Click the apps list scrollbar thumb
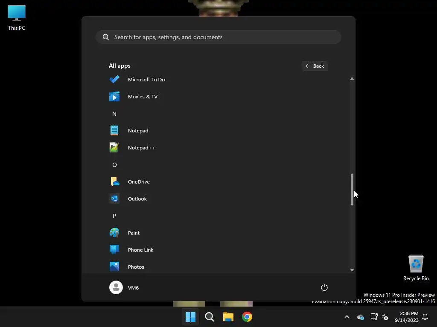The width and height of the screenshot is (437, 327). pos(352,189)
